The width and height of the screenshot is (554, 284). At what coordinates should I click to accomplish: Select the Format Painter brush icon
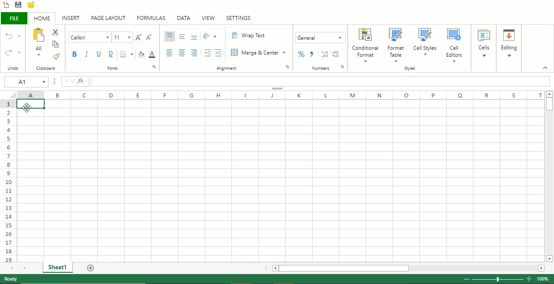56,56
